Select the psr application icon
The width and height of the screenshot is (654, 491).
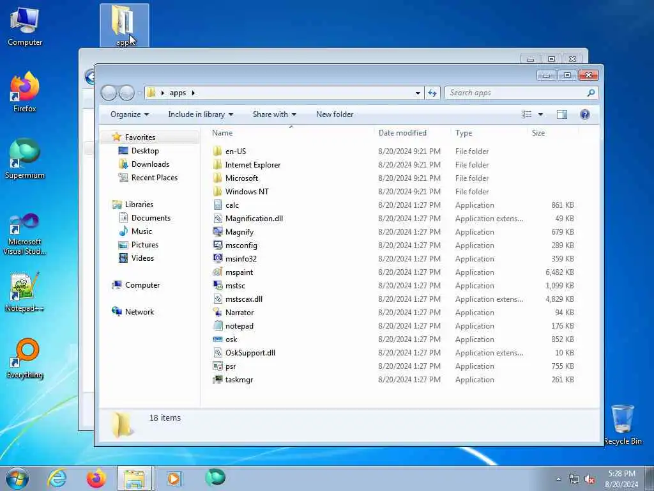point(217,366)
